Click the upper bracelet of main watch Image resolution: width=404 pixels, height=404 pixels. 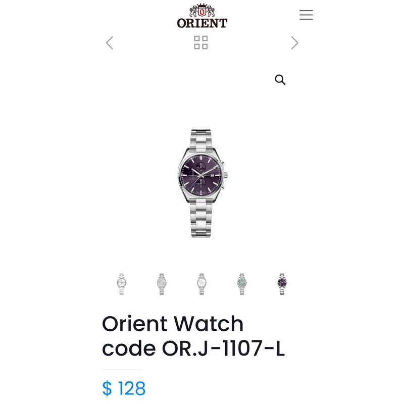tap(201, 138)
